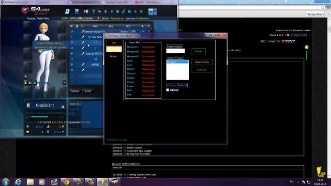331x186 pixels.
Task: Click the arrow icon at room list header end
Action: coord(148,26)
